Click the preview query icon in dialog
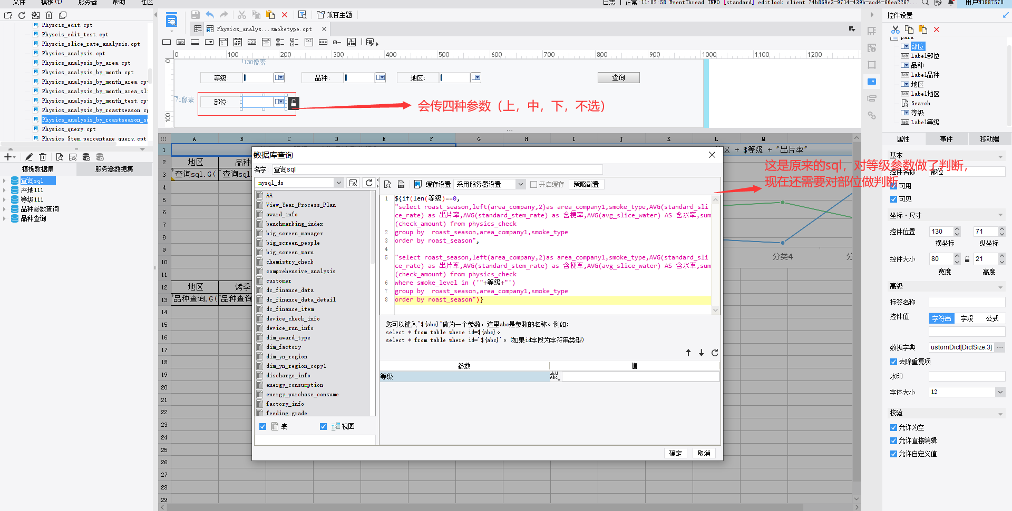 387,184
